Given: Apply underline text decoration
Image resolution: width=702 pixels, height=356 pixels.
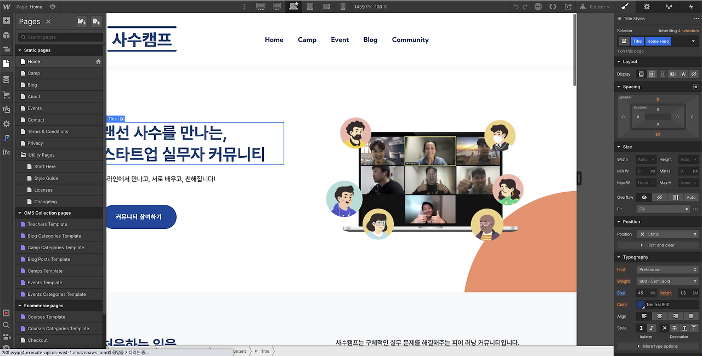Looking at the screenshot, I should (684, 328).
